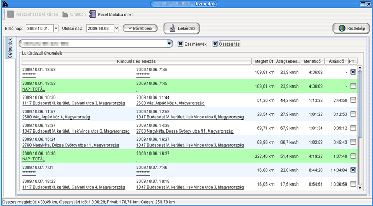Open departure link Galvani utca 3

[74, 103]
